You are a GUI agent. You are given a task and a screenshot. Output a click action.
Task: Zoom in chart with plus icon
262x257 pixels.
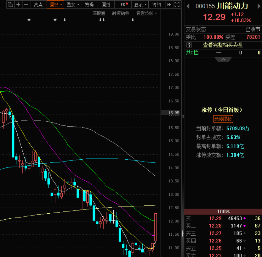(x=18, y=4)
